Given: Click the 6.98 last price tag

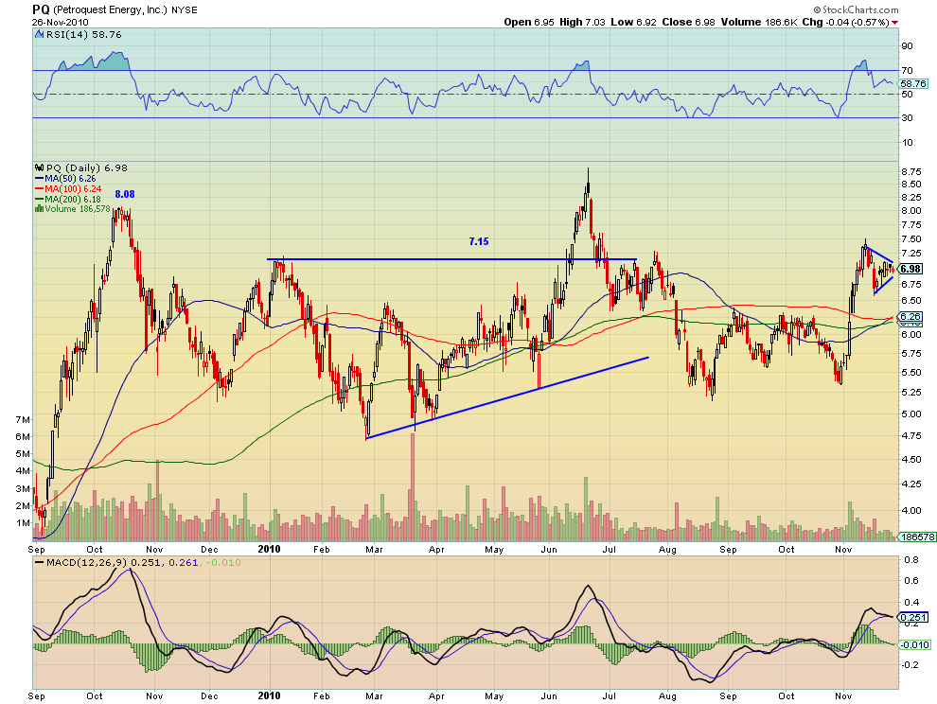Looking at the screenshot, I should (910, 269).
